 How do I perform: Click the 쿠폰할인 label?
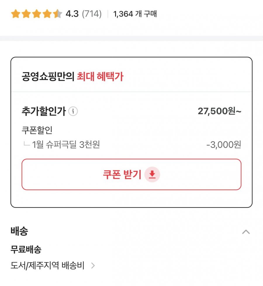coord(37,130)
